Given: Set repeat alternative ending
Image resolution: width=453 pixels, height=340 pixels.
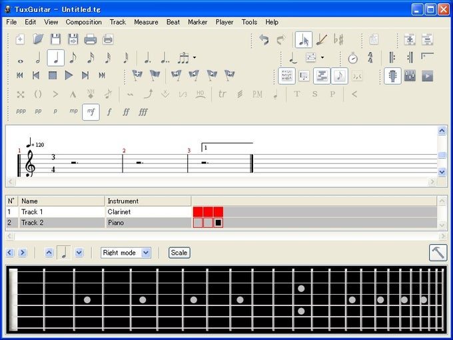Looking at the screenshot, I should 427,56.
